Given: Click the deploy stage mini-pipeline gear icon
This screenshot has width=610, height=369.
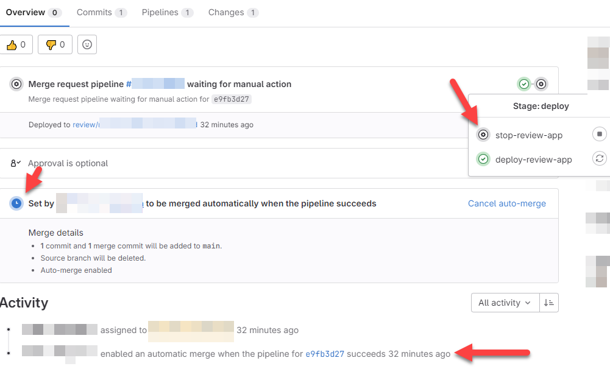Looking at the screenshot, I should 541,84.
